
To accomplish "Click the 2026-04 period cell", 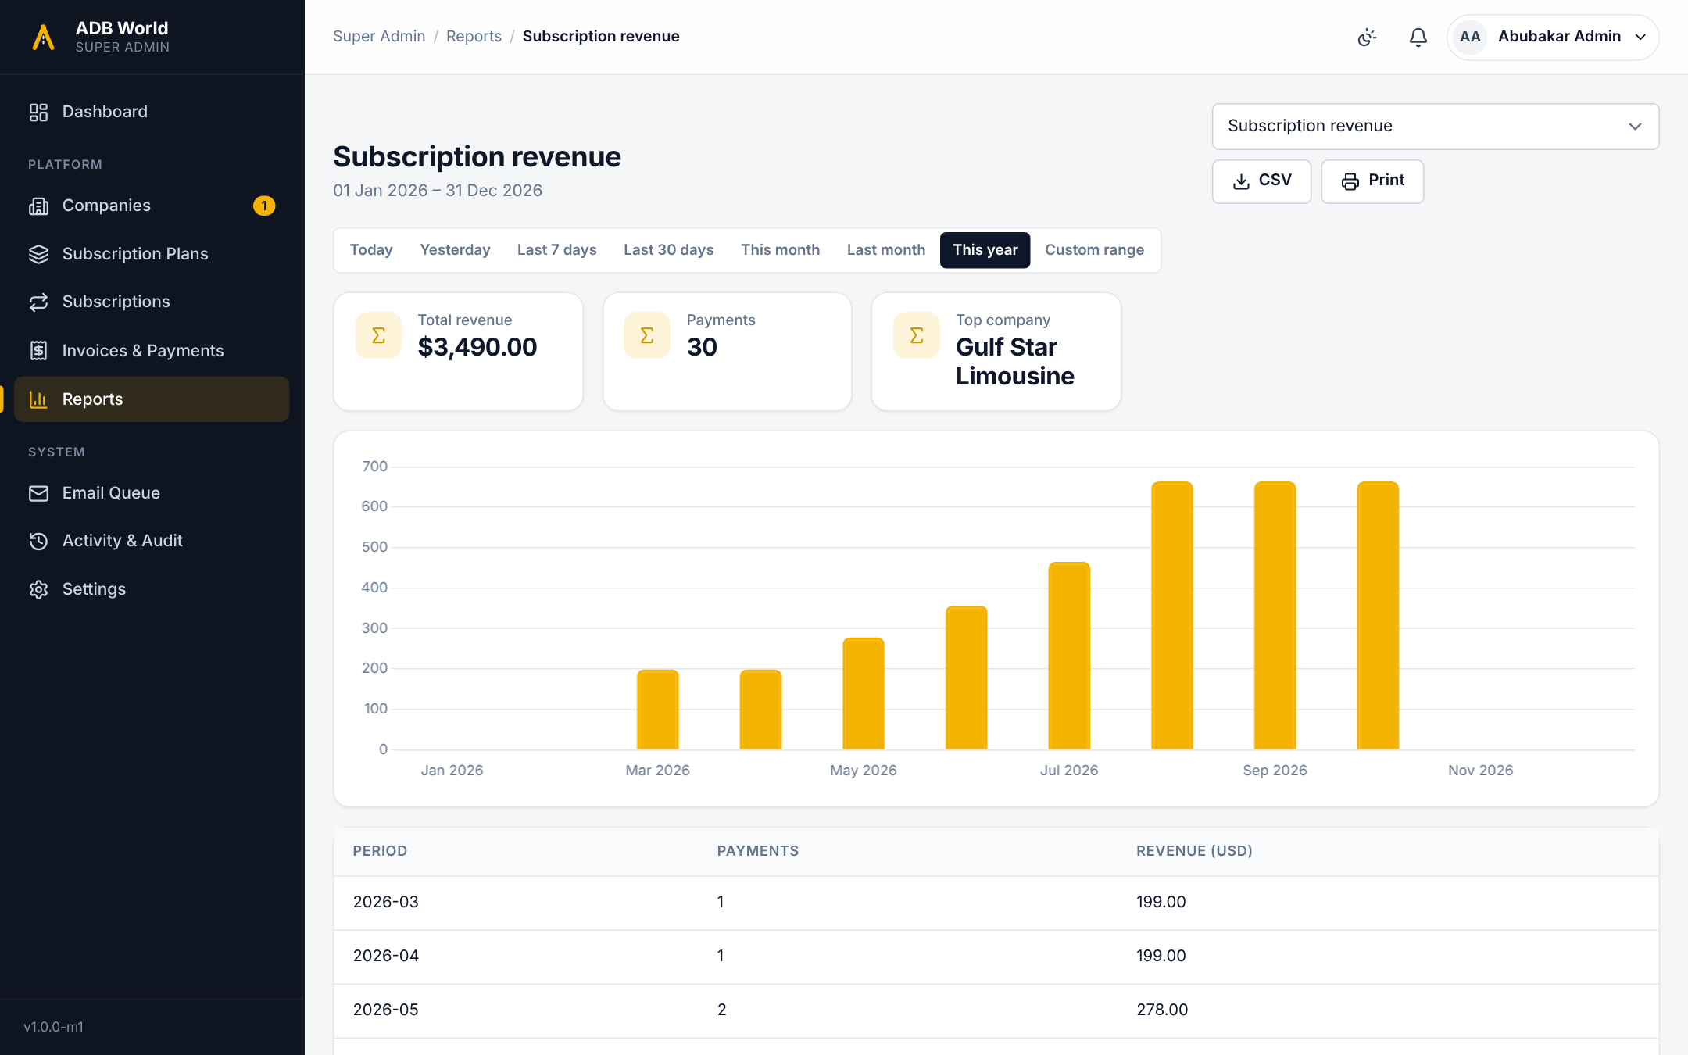I will coord(386,956).
